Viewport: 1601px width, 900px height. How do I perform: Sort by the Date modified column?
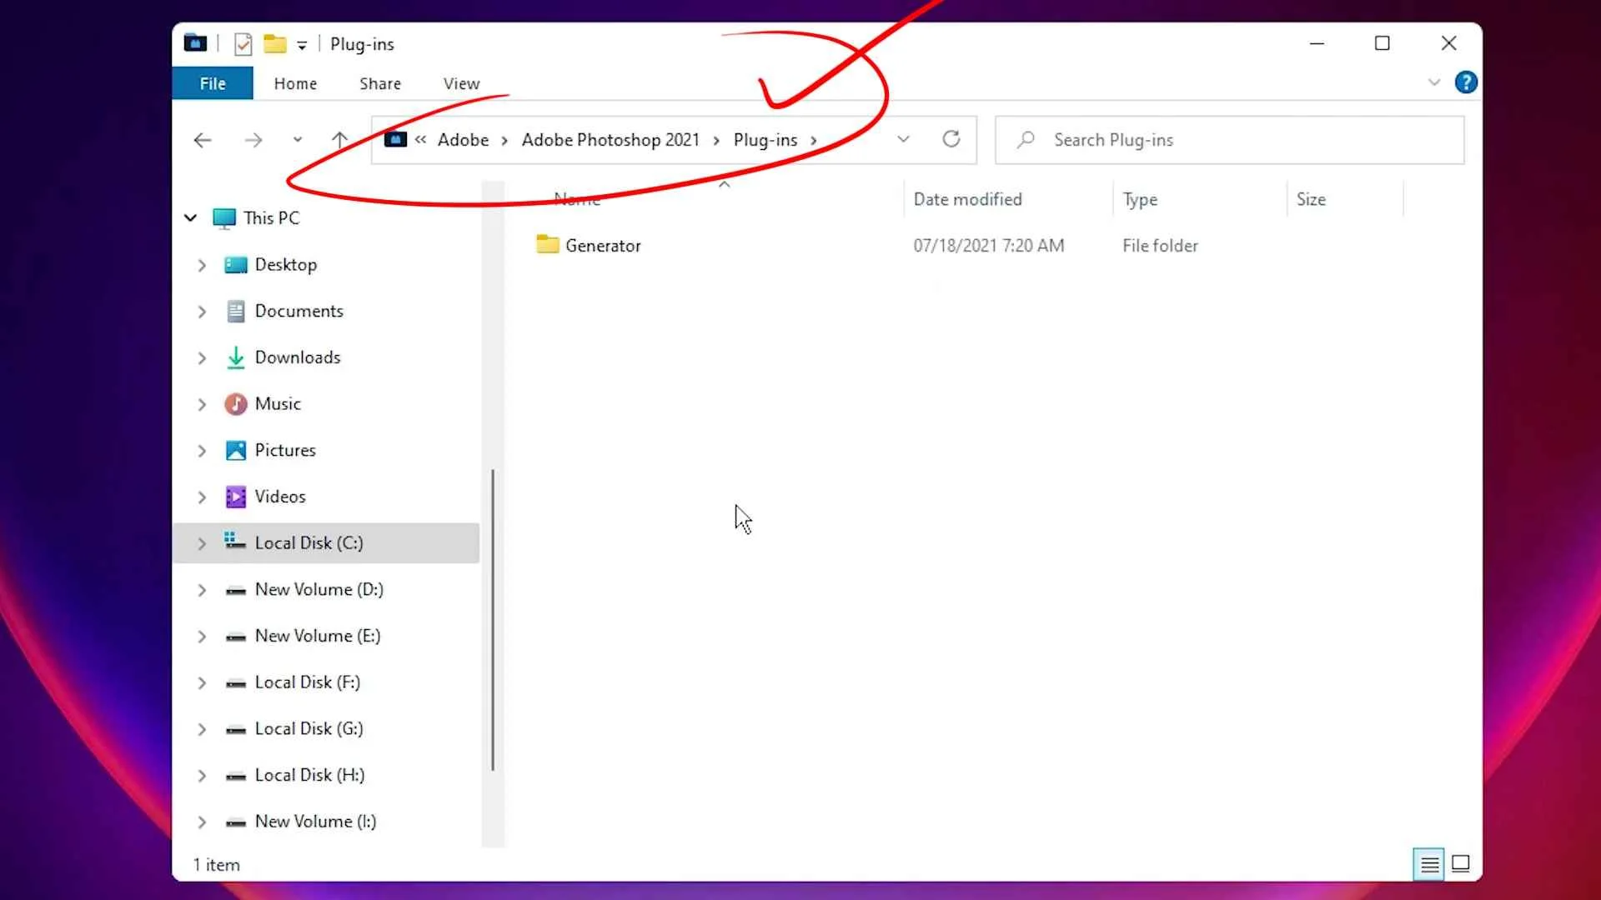(x=967, y=199)
